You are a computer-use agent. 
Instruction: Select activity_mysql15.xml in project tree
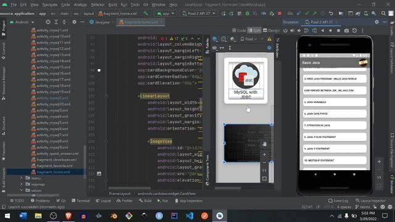(51, 67)
